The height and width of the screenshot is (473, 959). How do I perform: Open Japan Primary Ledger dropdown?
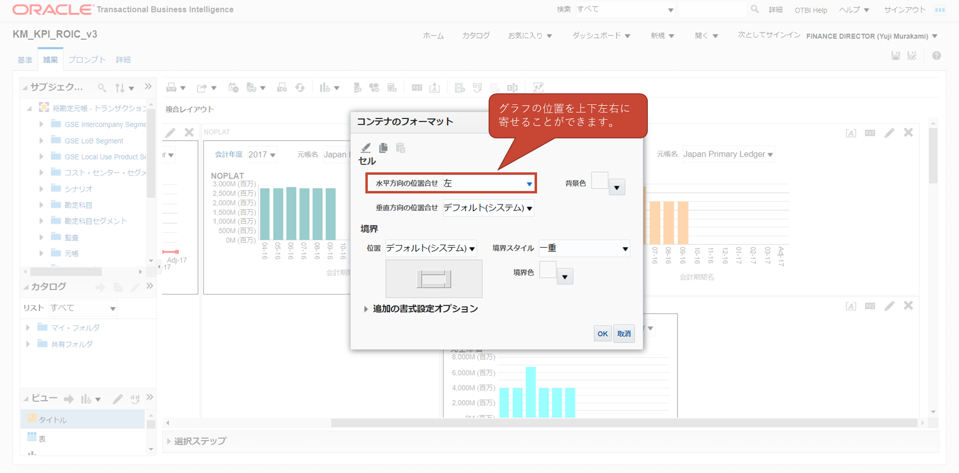coord(728,154)
